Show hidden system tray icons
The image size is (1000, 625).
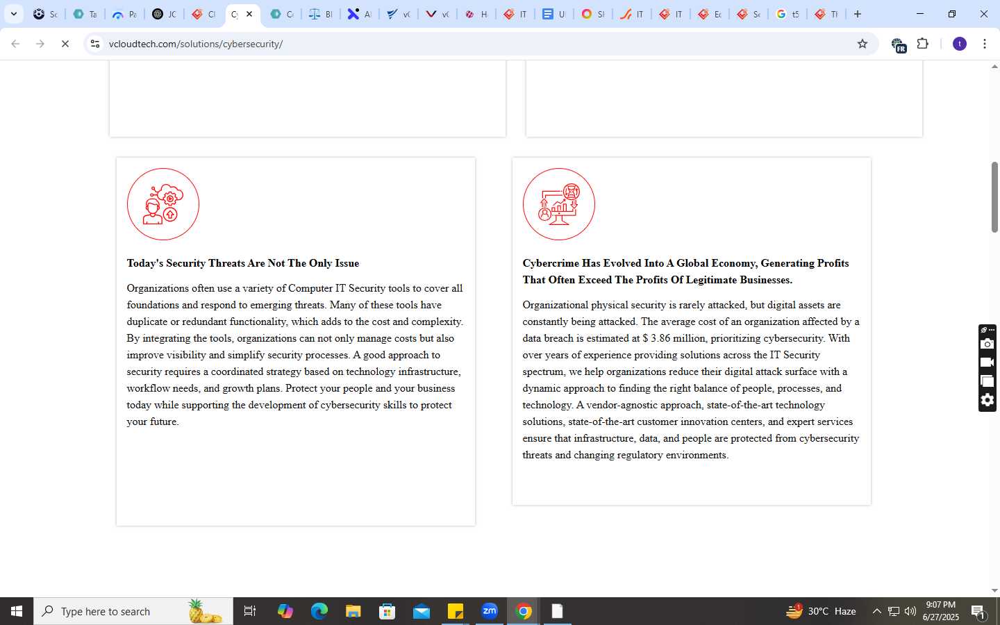(x=876, y=611)
